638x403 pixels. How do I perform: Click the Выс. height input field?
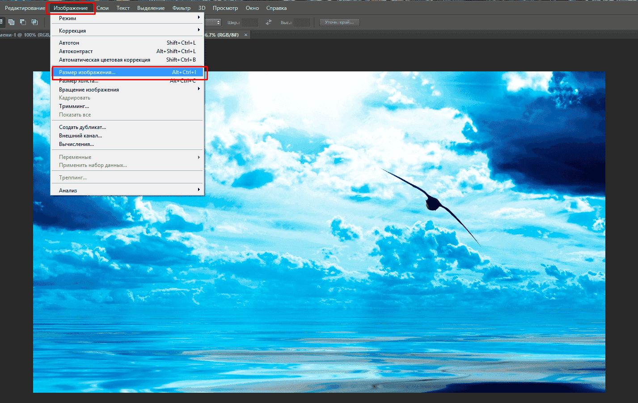coord(302,22)
